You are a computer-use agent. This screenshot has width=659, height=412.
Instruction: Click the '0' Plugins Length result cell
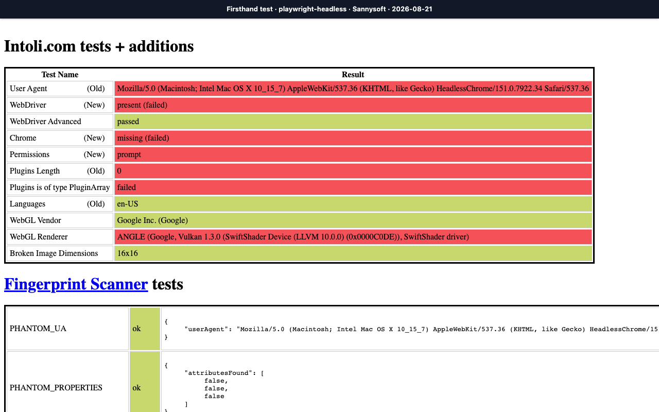(x=353, y=171)
